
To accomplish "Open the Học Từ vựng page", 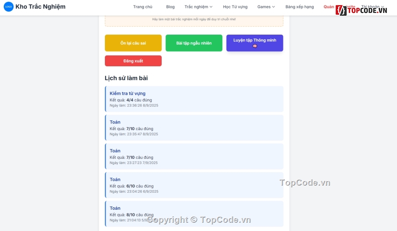I will pyautogui.click(x=235, y=7).
